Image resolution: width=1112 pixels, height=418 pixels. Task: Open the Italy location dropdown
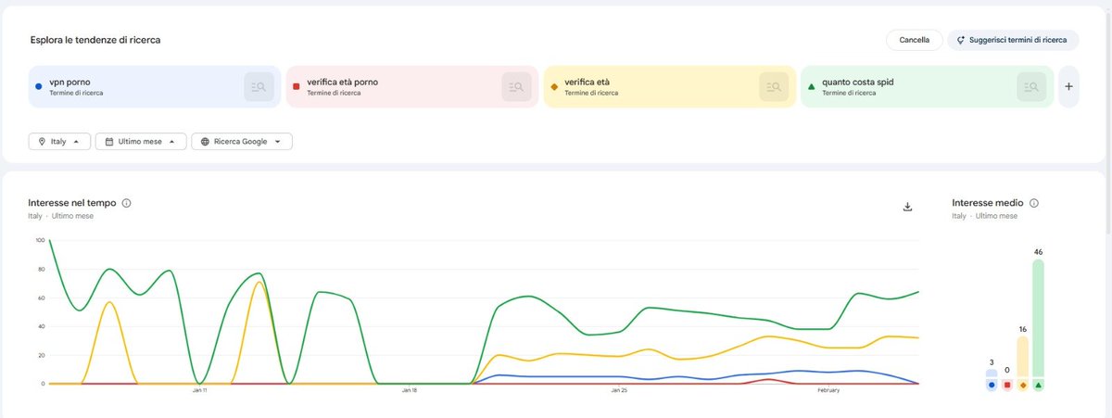59,142
